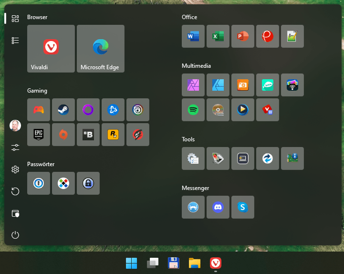344x274 pixels.
Task: Open the dark screen with arrow tile in Tools
Action: pos(243,158)
